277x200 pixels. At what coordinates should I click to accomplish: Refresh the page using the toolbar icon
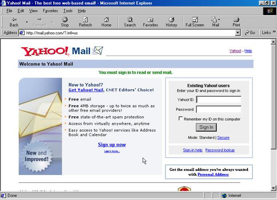click(85, 22)
